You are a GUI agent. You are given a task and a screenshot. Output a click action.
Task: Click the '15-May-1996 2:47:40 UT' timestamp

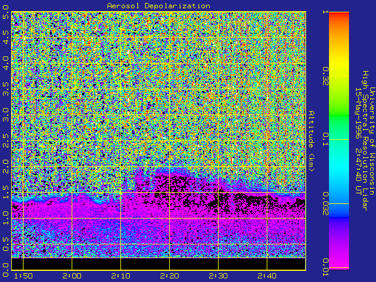[358, 141]
